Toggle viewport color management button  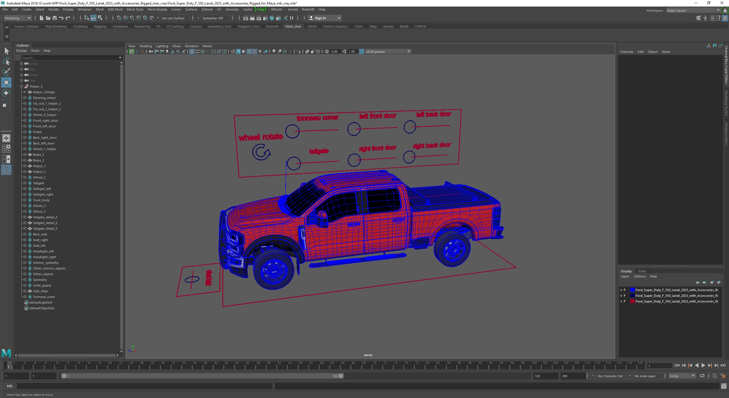point(362,51)
